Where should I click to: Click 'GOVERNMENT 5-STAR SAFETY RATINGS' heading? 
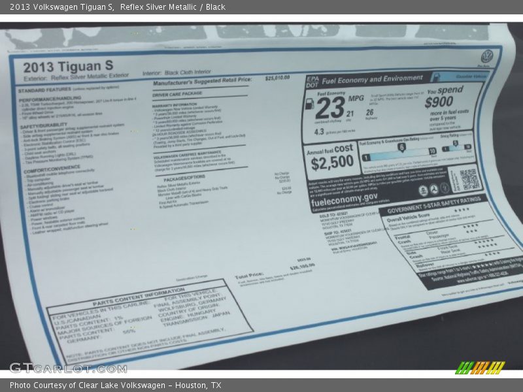point(433,205)
